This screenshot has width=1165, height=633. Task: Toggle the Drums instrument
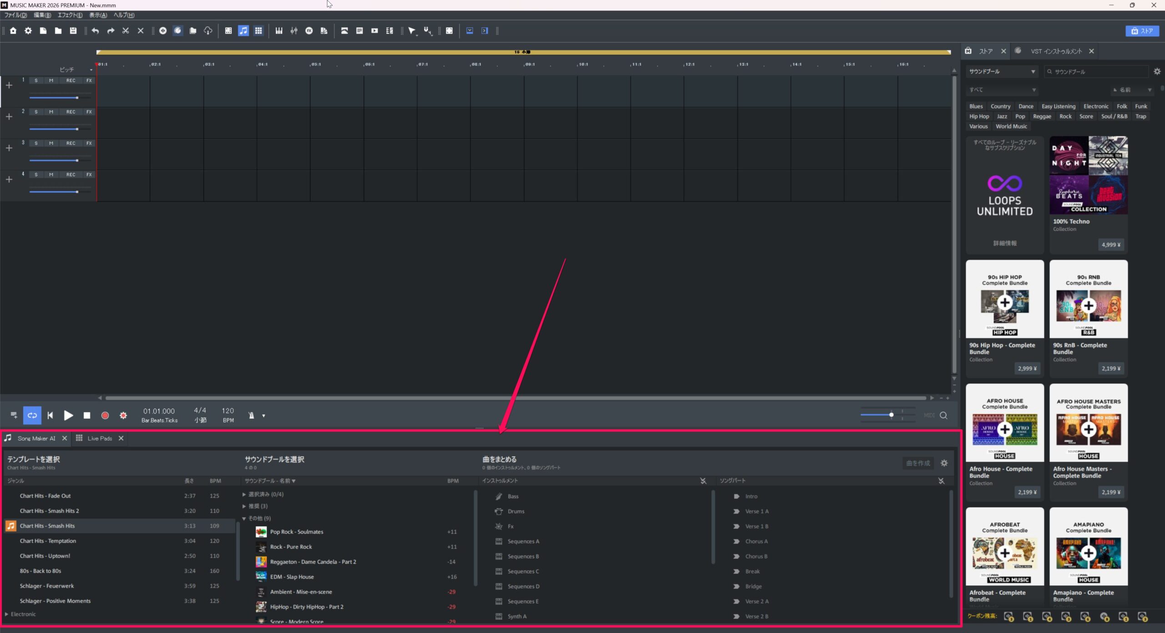pyautogui.click(x=516, y=511)
